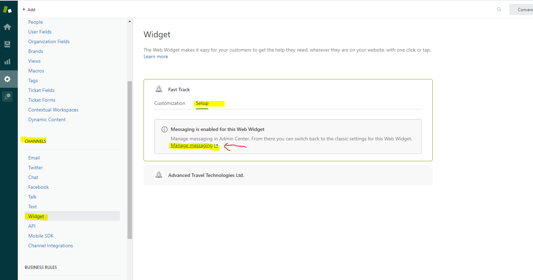Click the Advanced Travel Technologies brand icon
Screen dimensions: 533x280
click(x=159, y=175)
